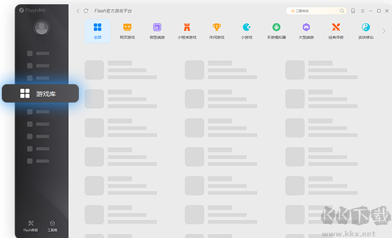Select the 武侠修仙 yin-yang category
Image resolution: width=392 pixels, height=238 pixels.
[x=366, y=31]
